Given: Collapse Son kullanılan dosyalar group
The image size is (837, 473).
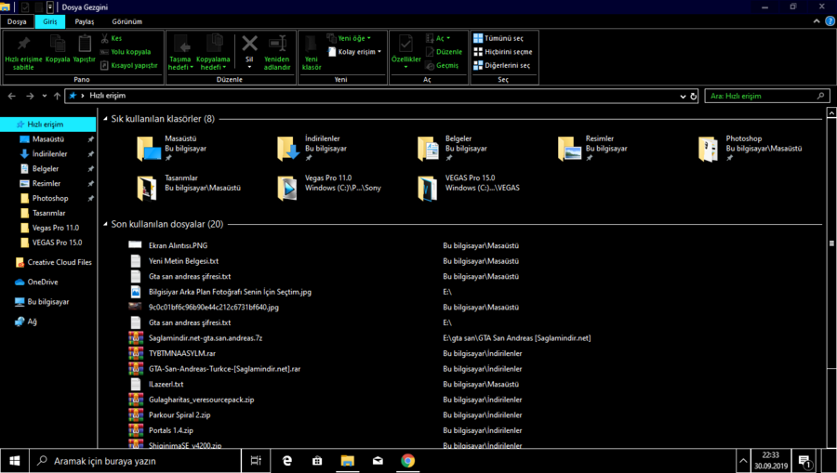Looking at the screenshot, I should coord(105,225).
